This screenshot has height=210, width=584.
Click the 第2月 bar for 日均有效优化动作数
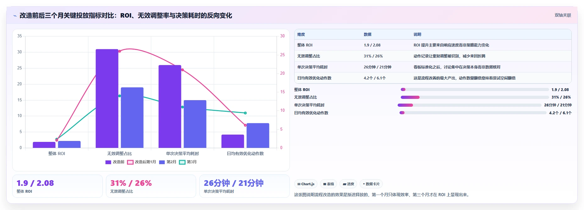[x=258, y=136]
